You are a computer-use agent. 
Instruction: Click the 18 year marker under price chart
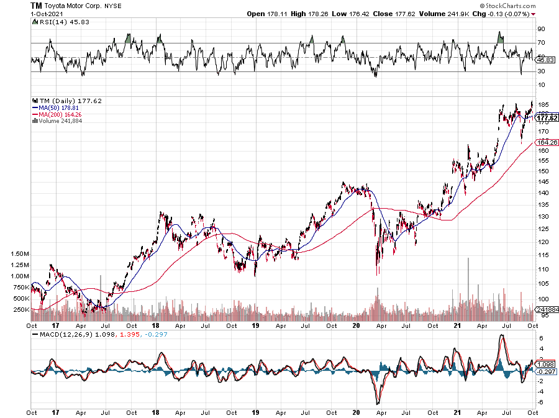point(155,325)
